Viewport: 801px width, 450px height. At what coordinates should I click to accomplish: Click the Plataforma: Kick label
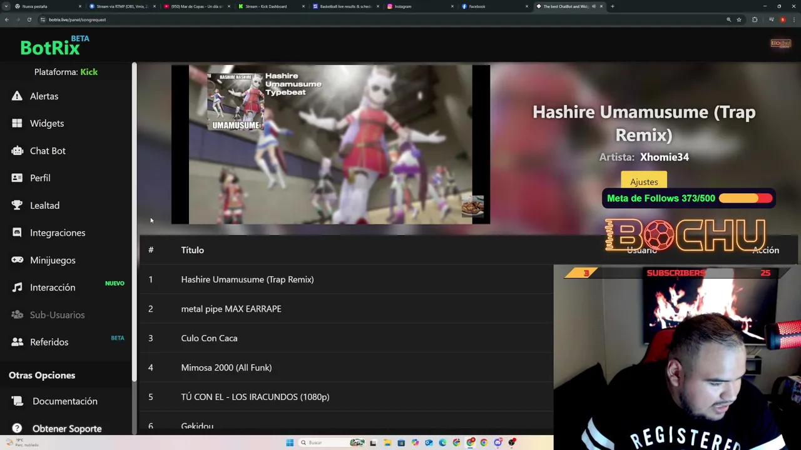tap(66, 72)
